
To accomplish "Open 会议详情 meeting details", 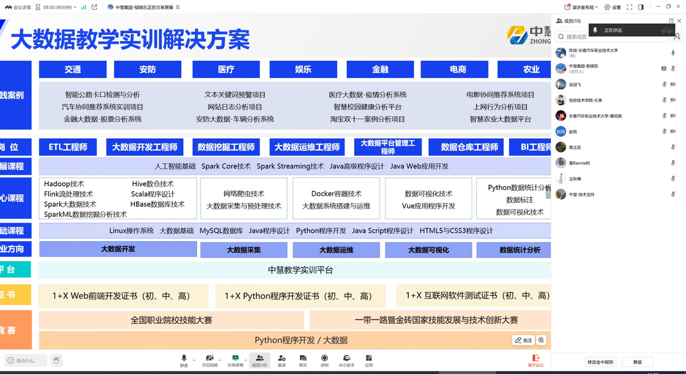I will pyautogui.click(x=18, y=7).
